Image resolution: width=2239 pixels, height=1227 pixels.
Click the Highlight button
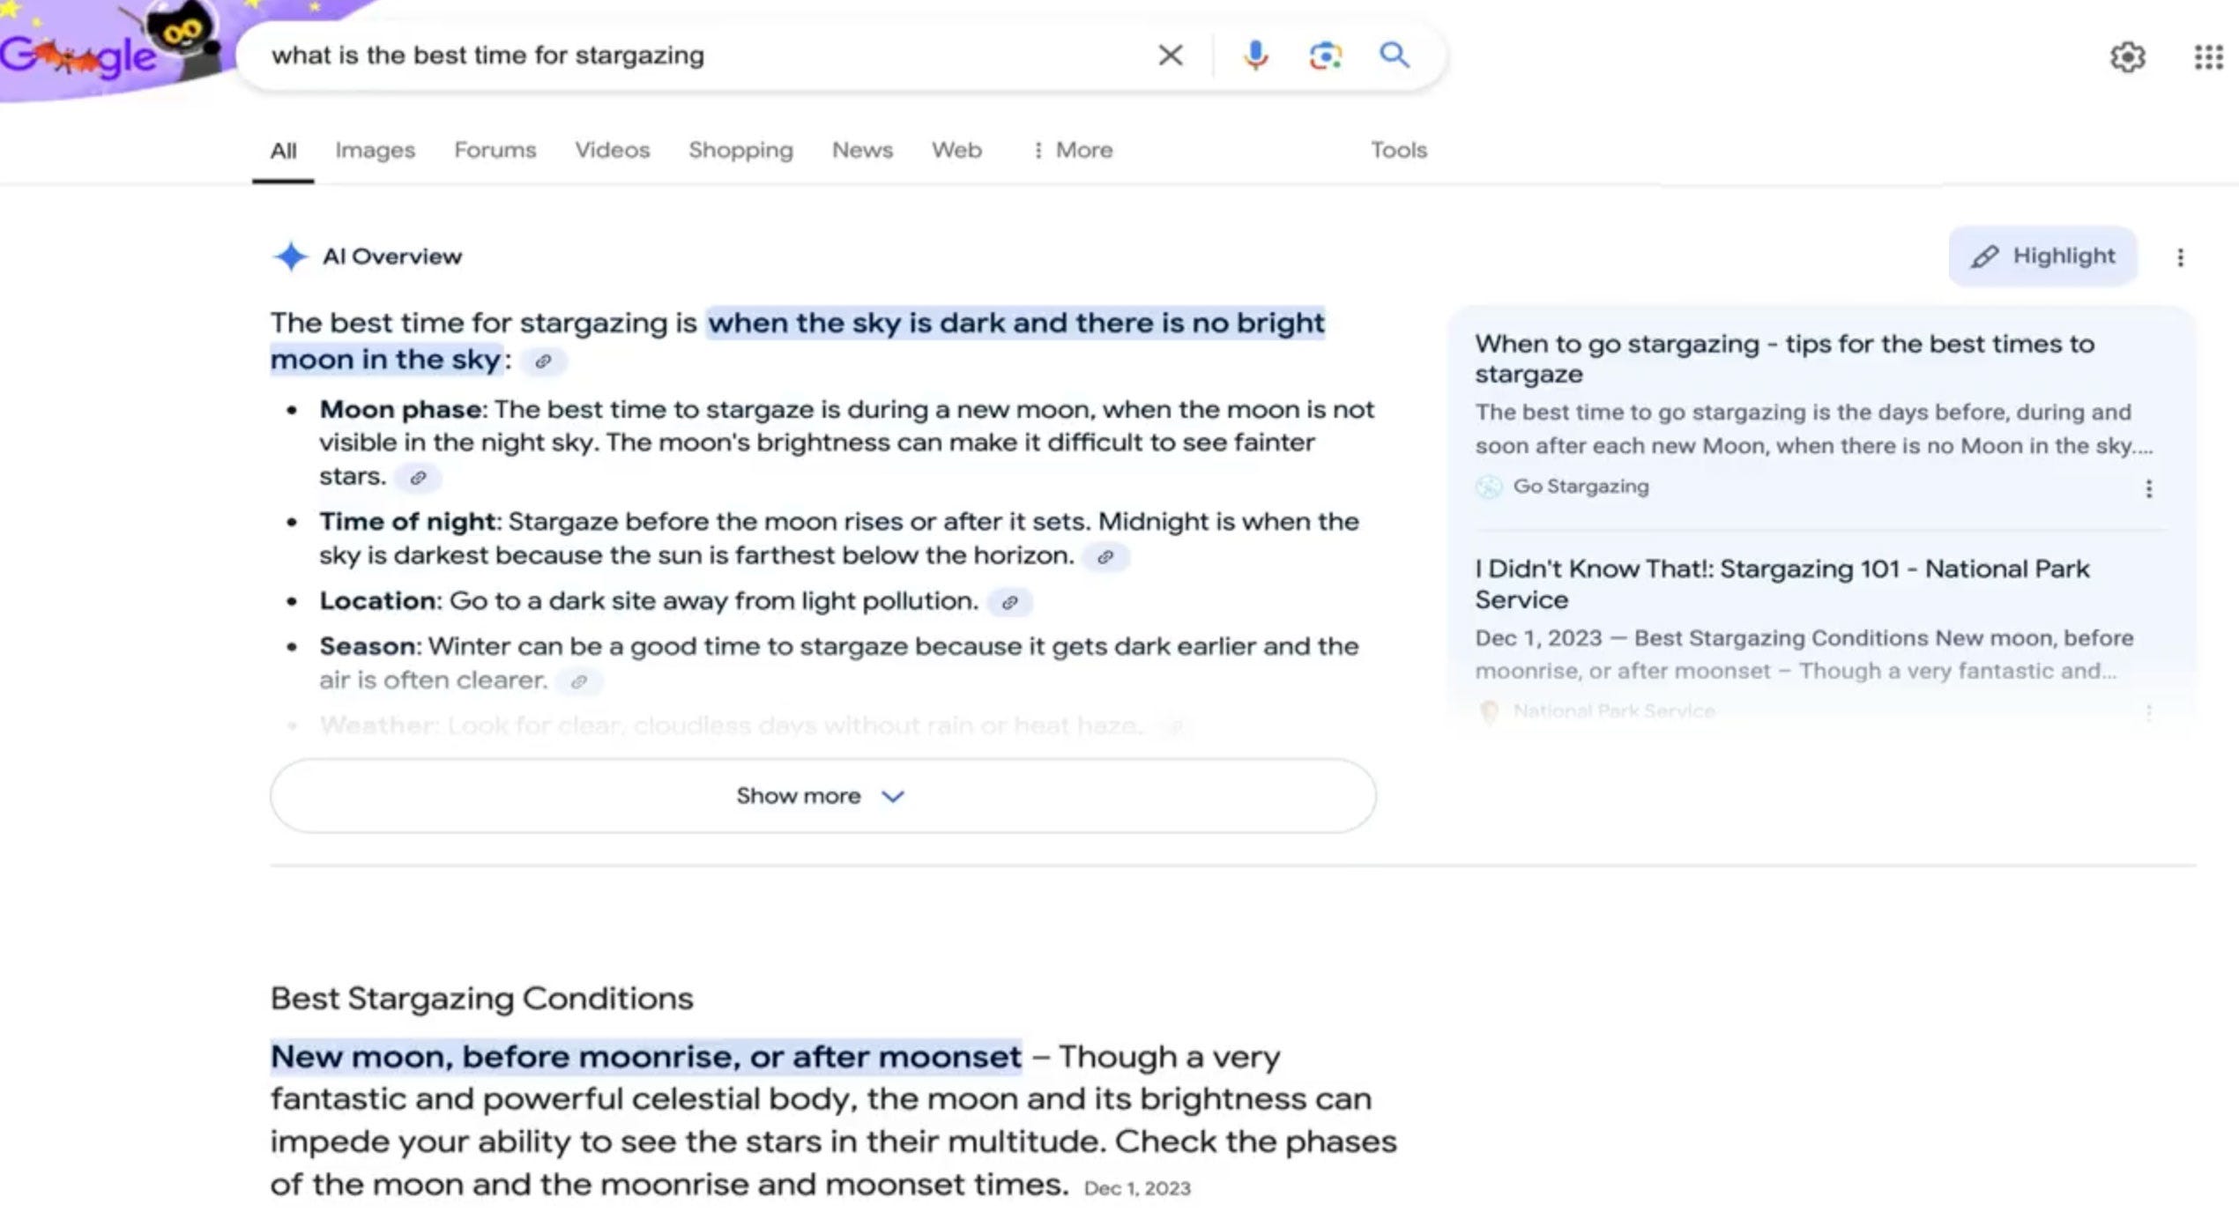pyautogui.click(x=2042, y=257)
